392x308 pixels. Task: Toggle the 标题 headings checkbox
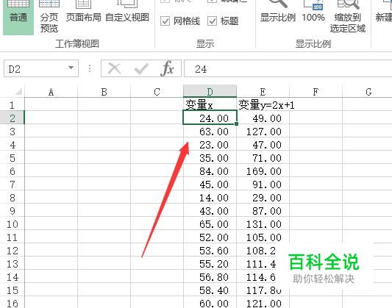[x=212, y=21]
